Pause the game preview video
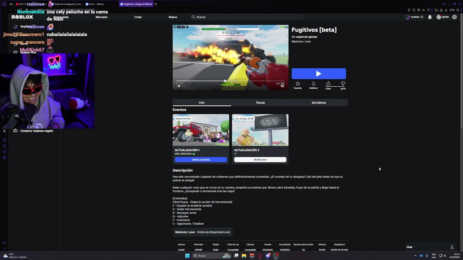Viewport: 463px width, 260px height. [x=179, y=86]
